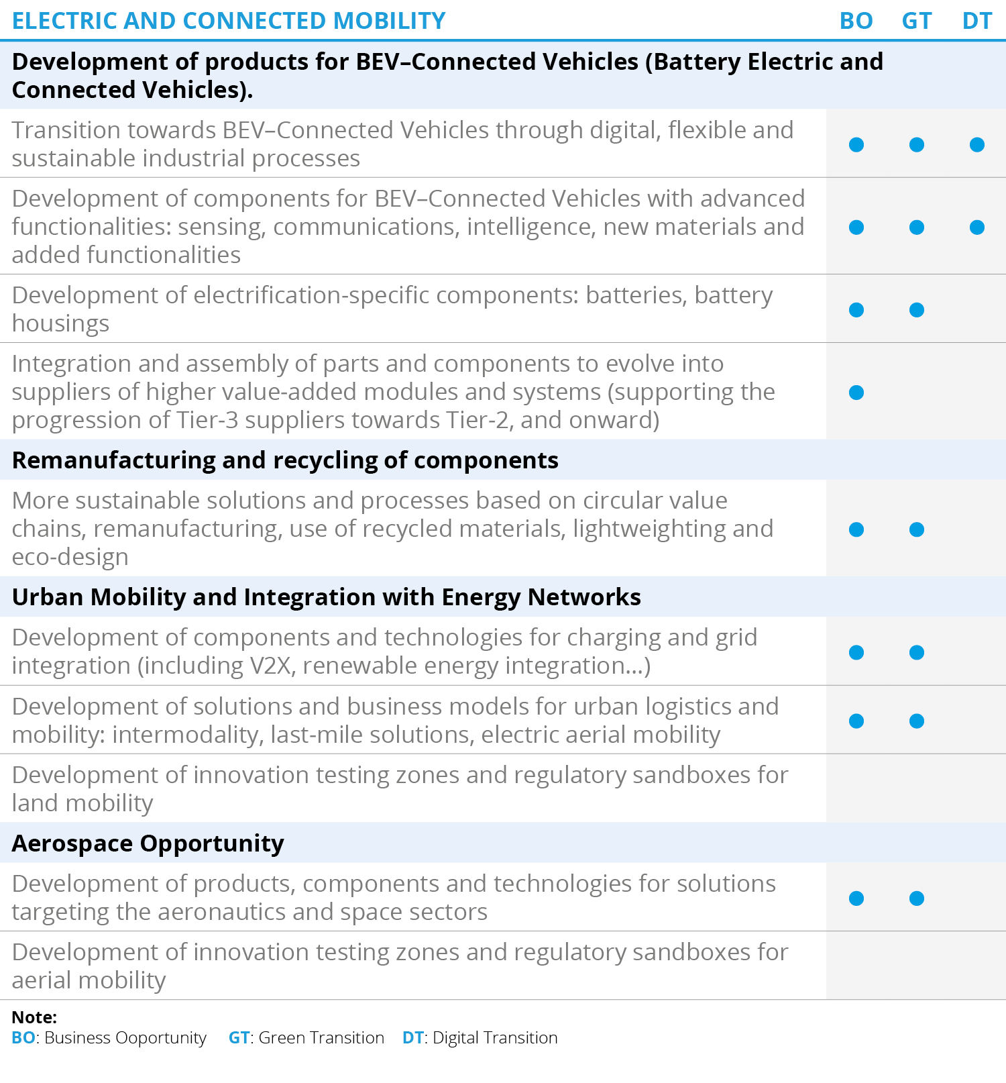Click BO dot for charging and grid integration
The height and width of the screenshot is (1083, 1006).
tap(856, 652)
